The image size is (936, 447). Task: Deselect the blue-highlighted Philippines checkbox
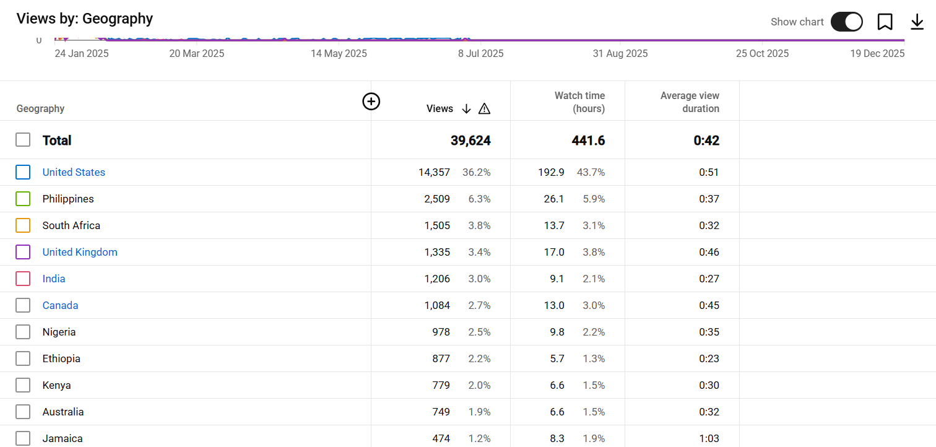tap(23, 199)
